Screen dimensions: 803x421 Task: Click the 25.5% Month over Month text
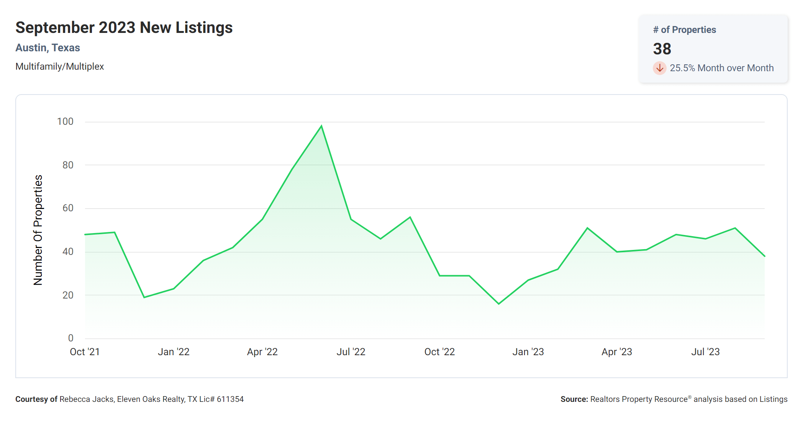pyautogui.click(x=721, y=68)
